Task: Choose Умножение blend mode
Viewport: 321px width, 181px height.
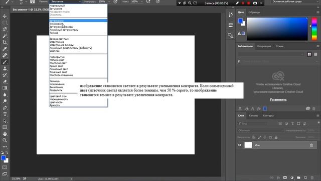Action: [x=56, y=24]
